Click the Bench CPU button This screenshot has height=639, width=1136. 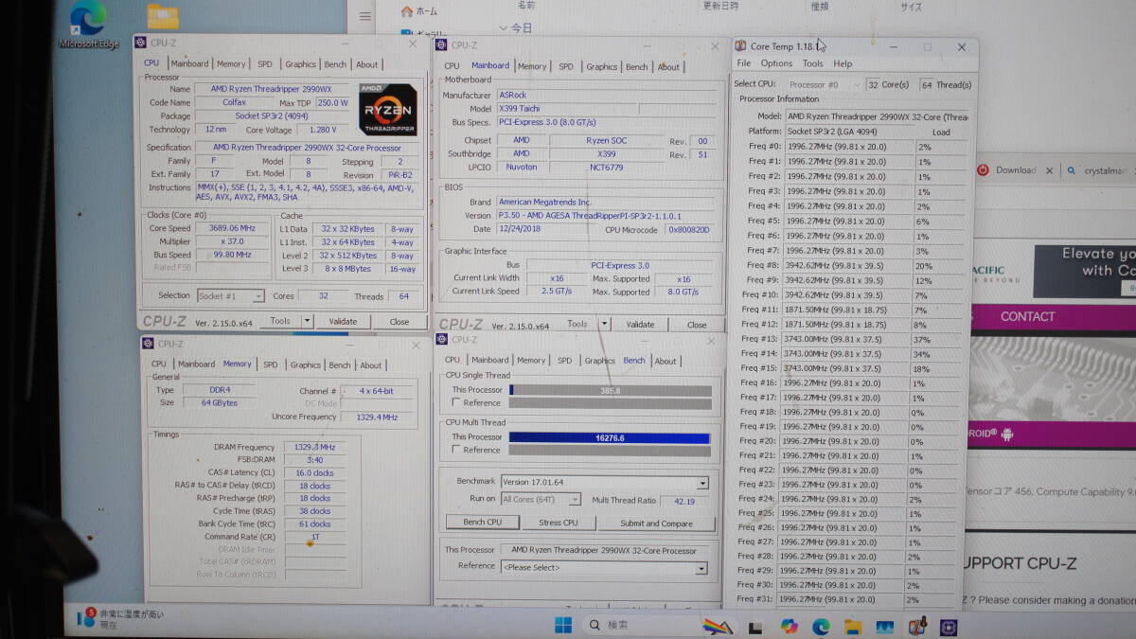point(482,523)
